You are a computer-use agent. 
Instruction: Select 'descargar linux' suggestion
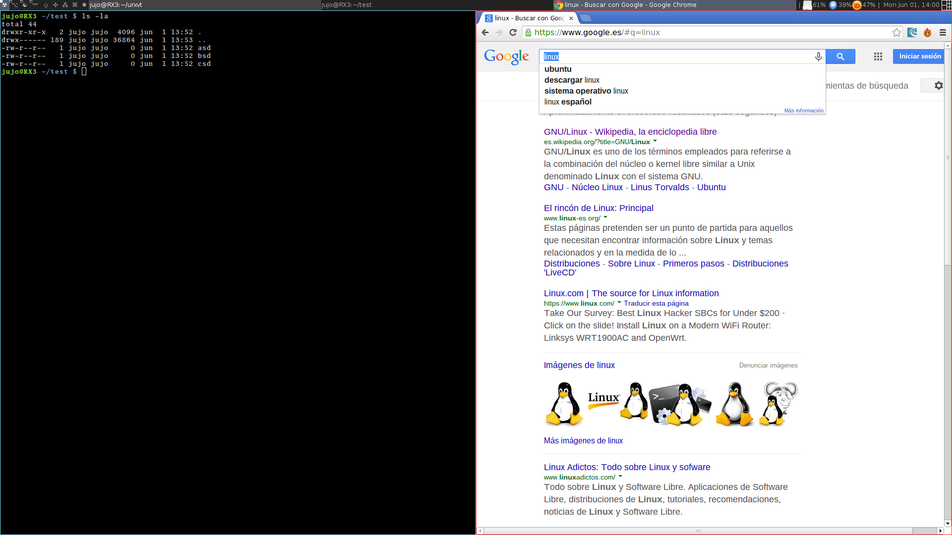tap(572, 80)
